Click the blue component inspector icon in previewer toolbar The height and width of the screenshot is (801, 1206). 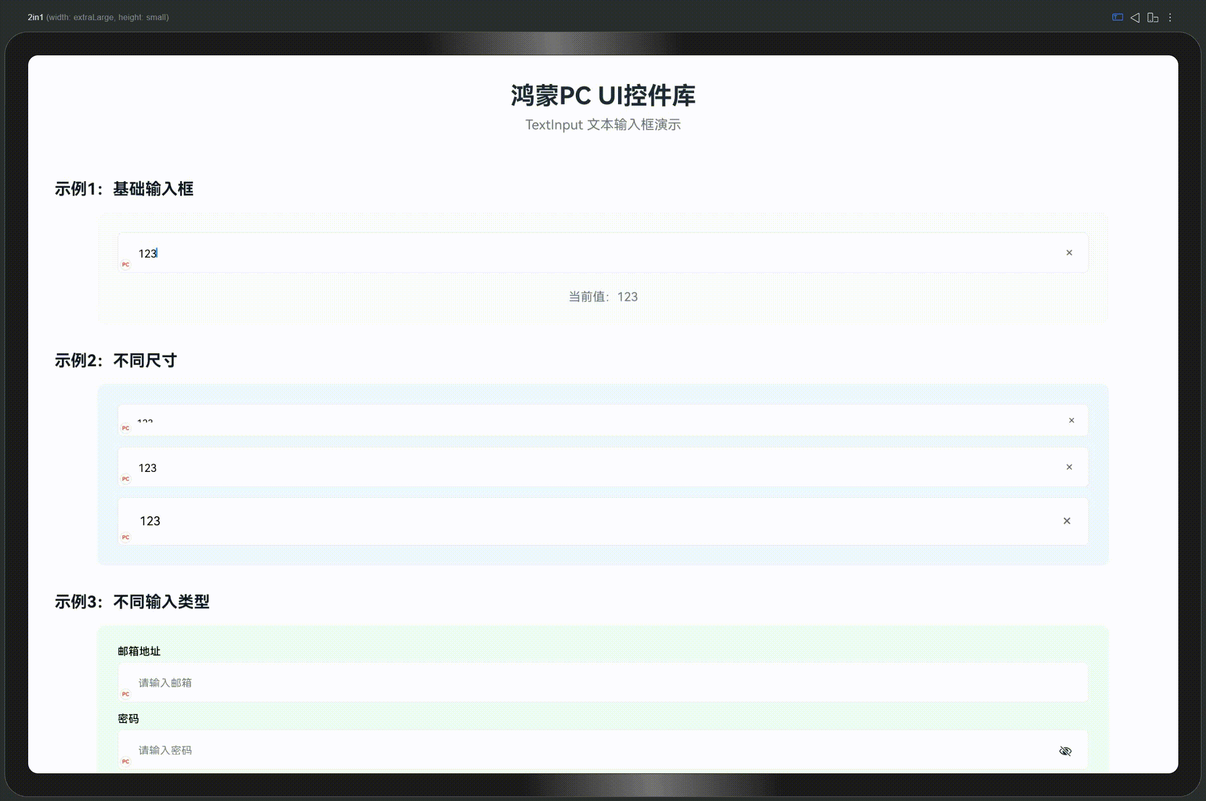[1117, 17]
